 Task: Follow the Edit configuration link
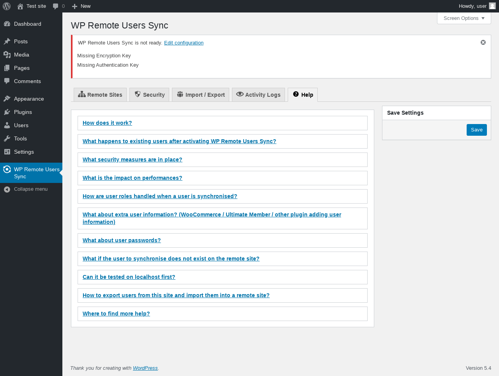coord(184,43)
